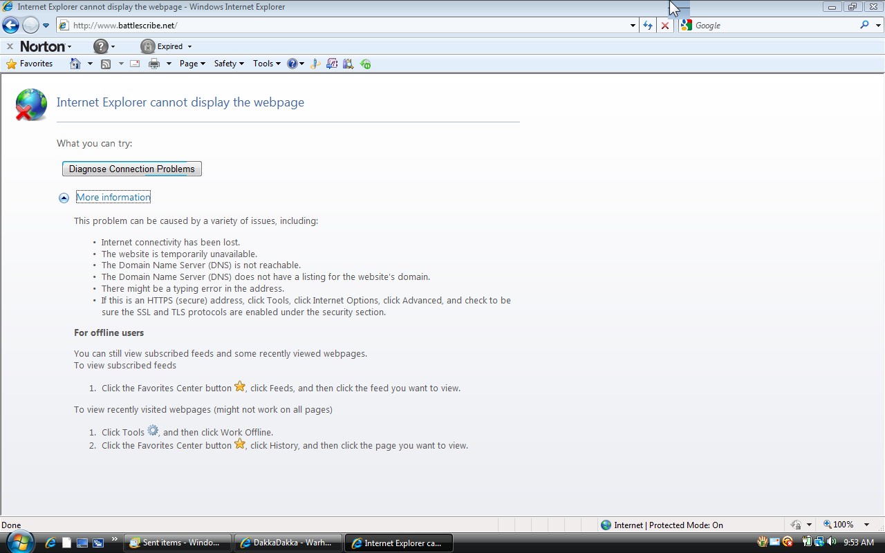Image resolution: width=885 pixels, height=553 pixels.
Task: Click the mail tray icon
Action: click(x=775, y=542)
